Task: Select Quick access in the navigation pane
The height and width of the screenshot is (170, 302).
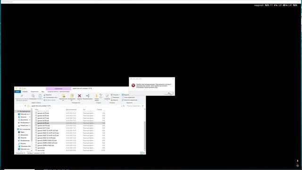Action: pyautogui.click(x=25, y=111)
